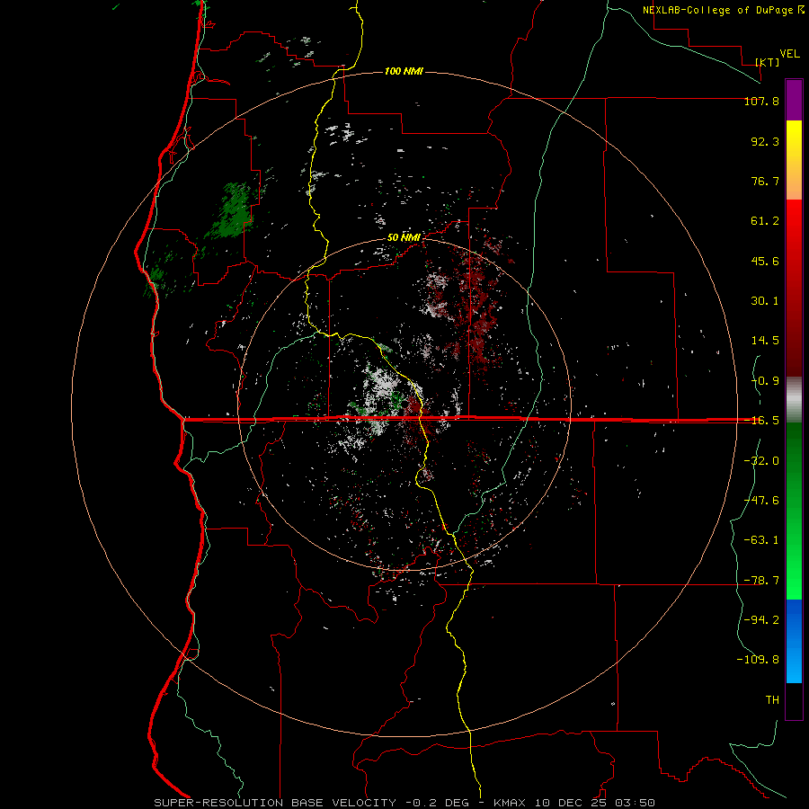Select the -63.1 velocity value
Screen dimensions: 809x809
pos(761,540)
